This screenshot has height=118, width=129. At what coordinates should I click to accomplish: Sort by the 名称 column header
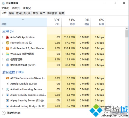(x=24, y=22)
